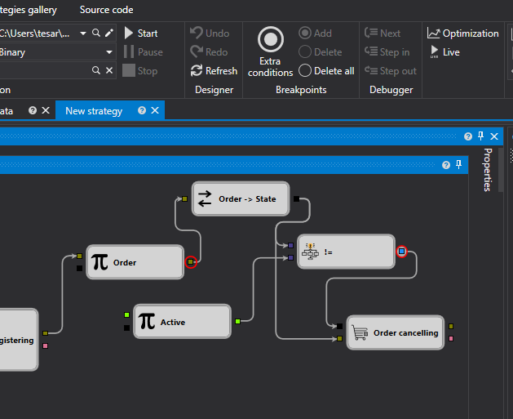Open the Extra conditions breakpoint option
Image resolution: width=513 pixels, height=419 pixels.
coord(270,52)
